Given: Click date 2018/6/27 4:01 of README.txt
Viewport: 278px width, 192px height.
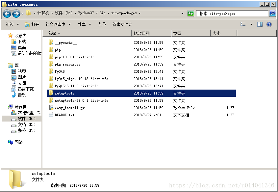Looking at the screenshot, I should click(x=147, y=115).
